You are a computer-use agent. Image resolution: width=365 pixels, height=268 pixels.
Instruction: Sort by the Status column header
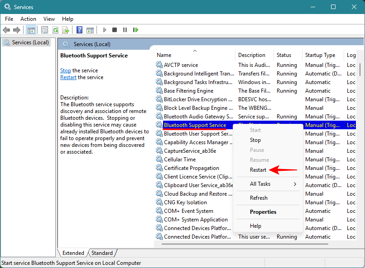(x=288, y=55)
